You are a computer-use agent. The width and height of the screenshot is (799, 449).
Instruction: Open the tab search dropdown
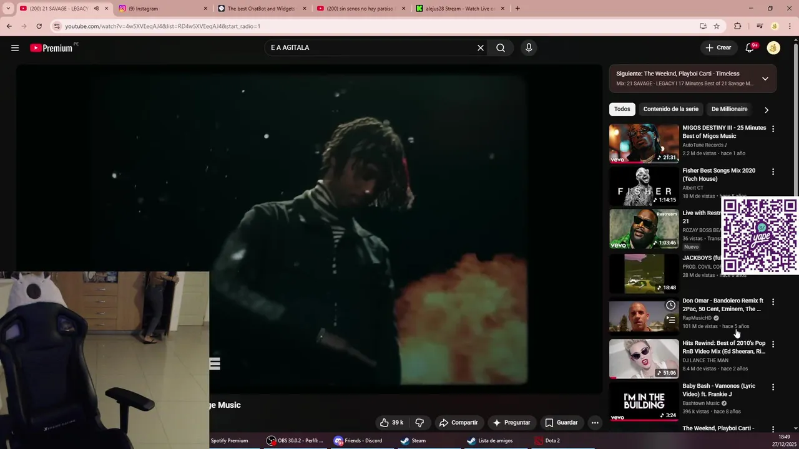click(x=8, y=9)
